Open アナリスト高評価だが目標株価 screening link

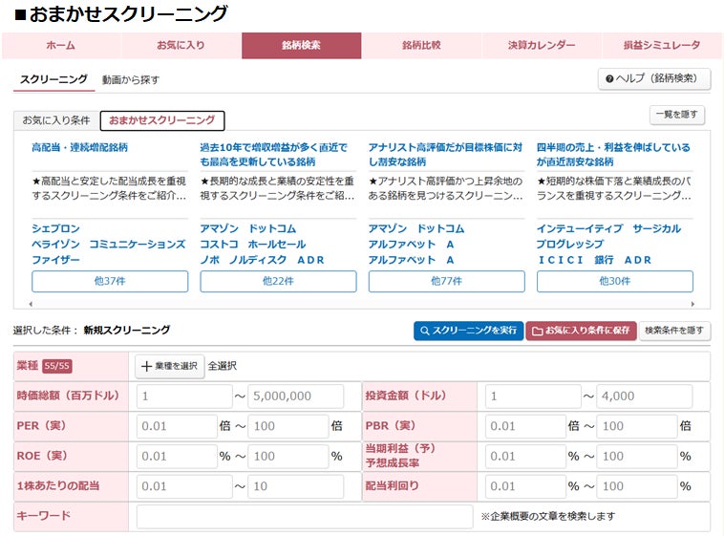pos(445,155)
